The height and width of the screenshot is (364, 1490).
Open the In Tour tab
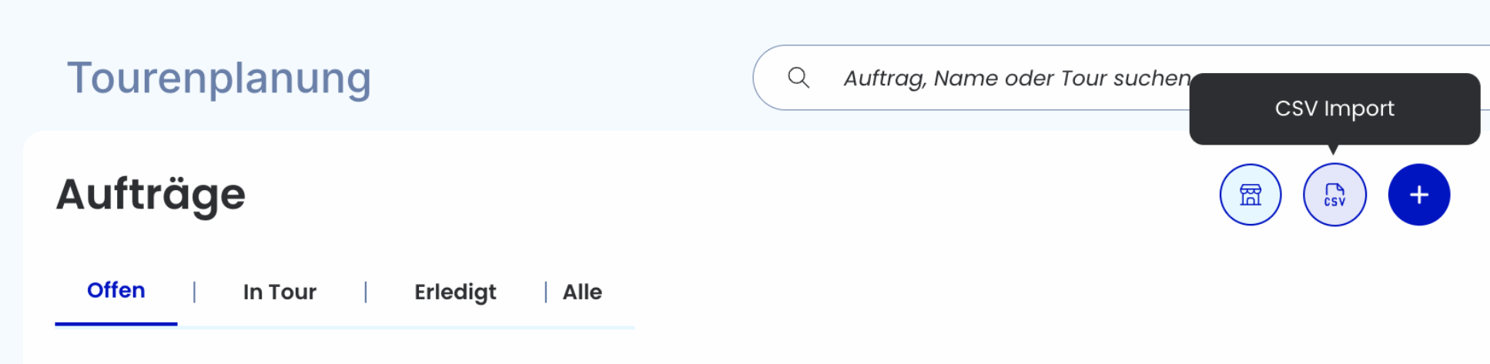click(x=280, y=292)
